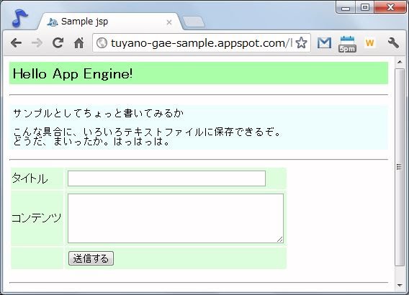
Task: Click text サンプルとしてちょっと書いてみるか
Action: pyautogui.click(x=98, y=114)
